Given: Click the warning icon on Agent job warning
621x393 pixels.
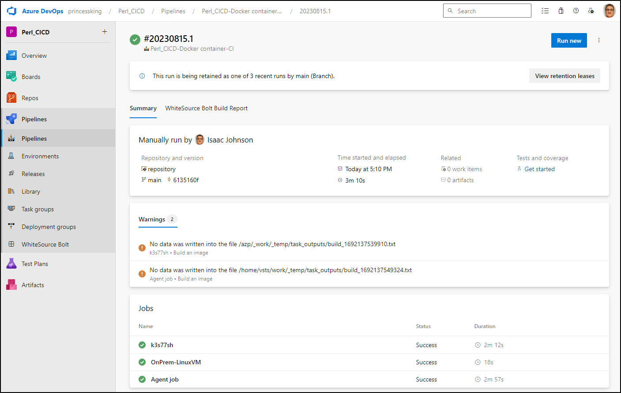Looking at the screenshot, I should (142, 274).
